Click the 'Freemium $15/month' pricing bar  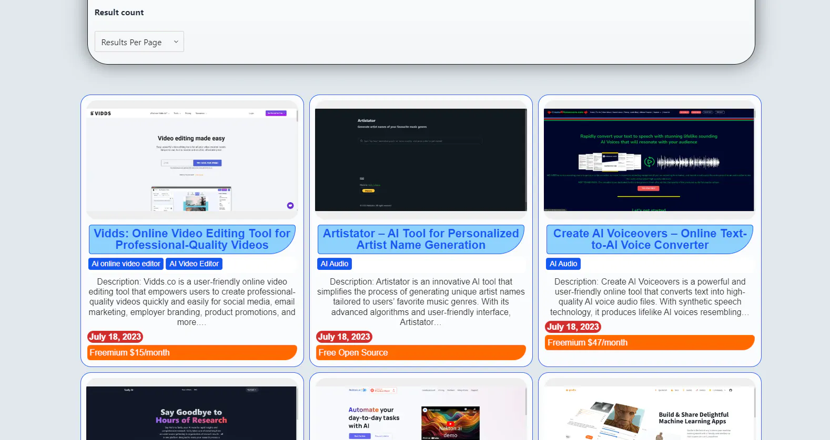pyautogui.click(x=192, y=352)
